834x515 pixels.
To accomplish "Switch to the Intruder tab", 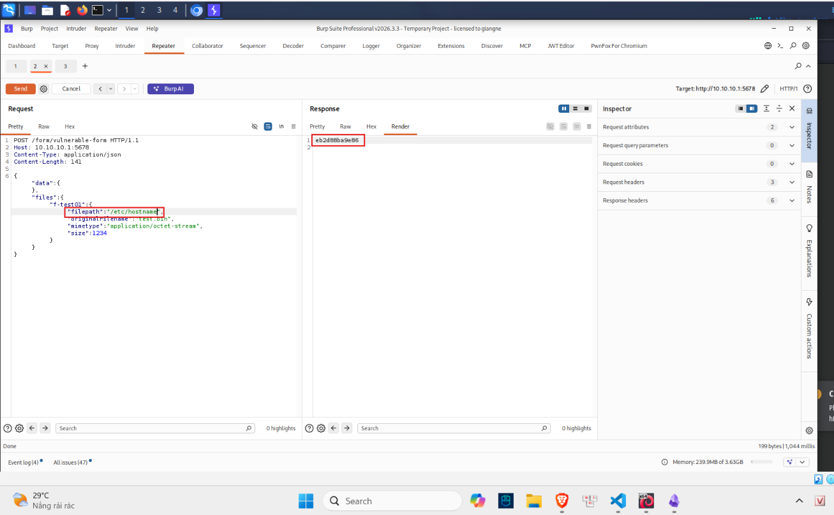I will click(125, 46).
